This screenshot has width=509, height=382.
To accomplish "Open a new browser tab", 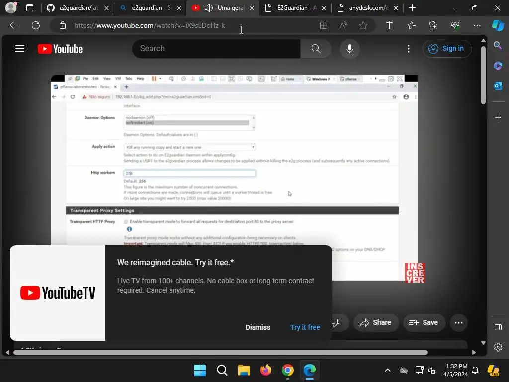I will point(412,8).
